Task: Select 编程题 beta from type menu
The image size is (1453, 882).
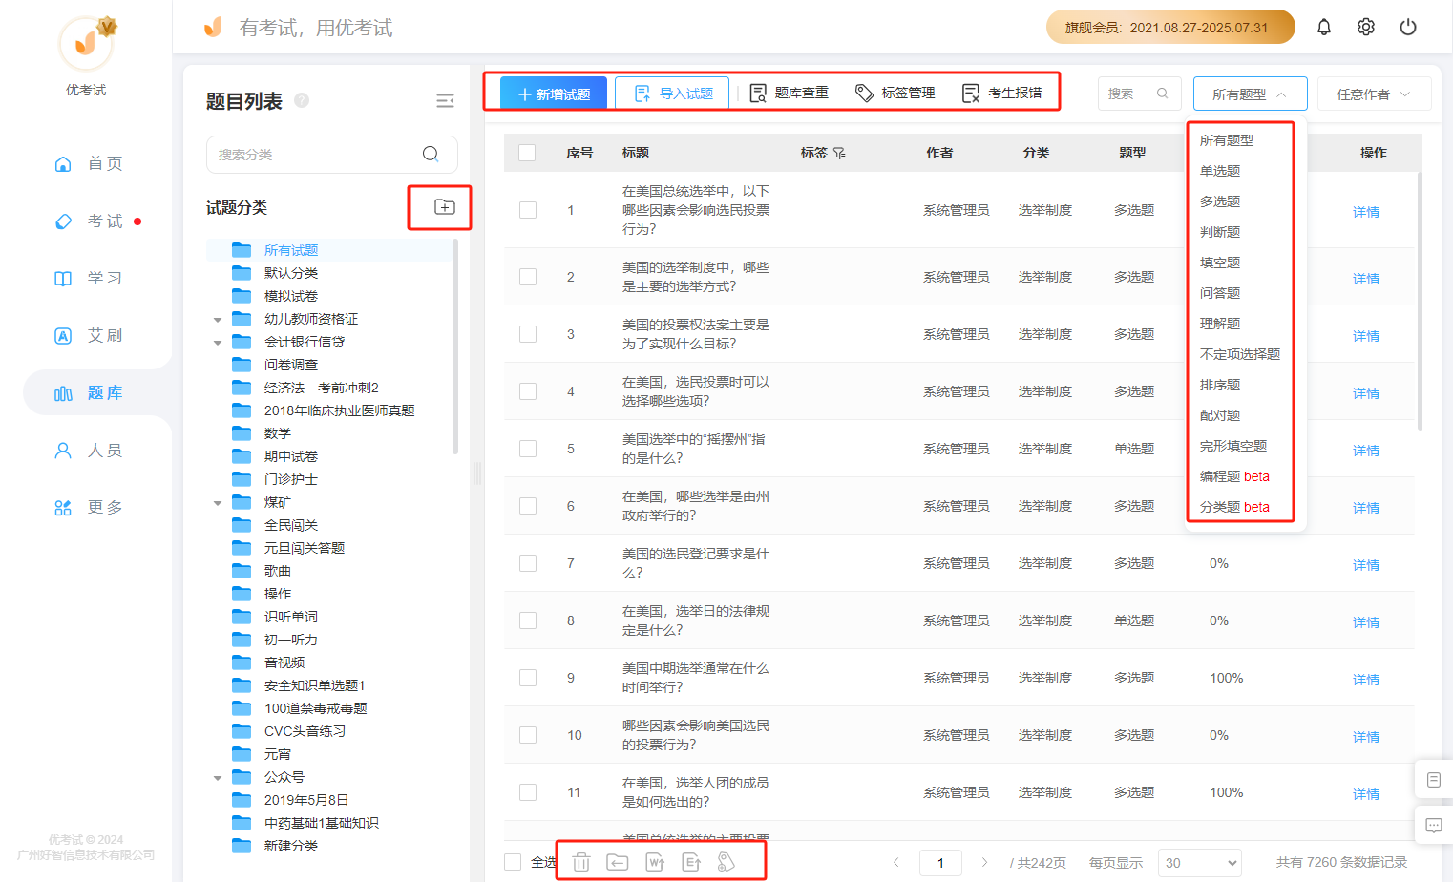Action: pyautogui.click(x=1234, y=476)
